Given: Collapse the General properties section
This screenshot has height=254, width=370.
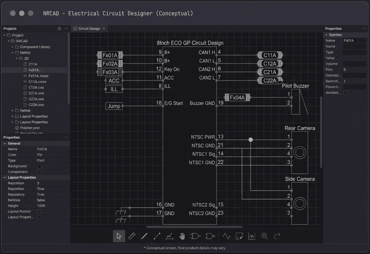Looking at the screenshot, I should click(x=5, y=144).
